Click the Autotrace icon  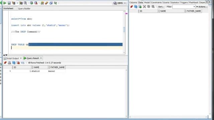click(x=21, y=3)
